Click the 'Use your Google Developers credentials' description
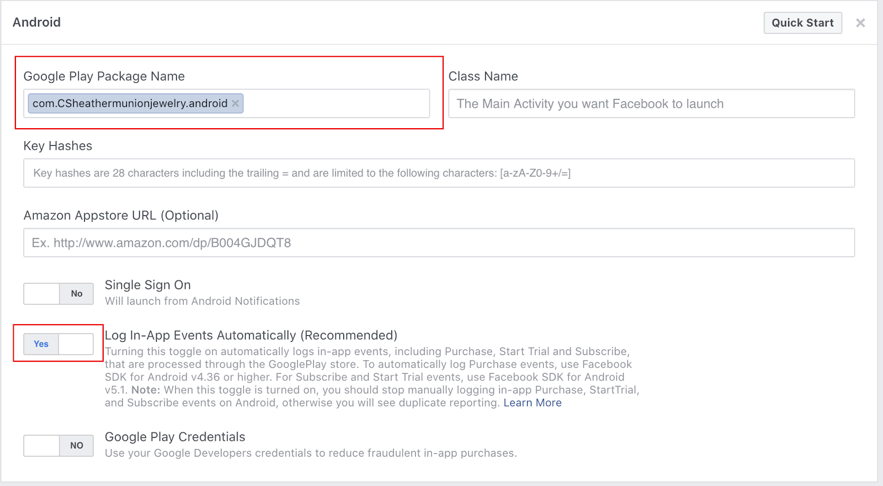This screenshot has width=883, height=486. click(311, 453)
